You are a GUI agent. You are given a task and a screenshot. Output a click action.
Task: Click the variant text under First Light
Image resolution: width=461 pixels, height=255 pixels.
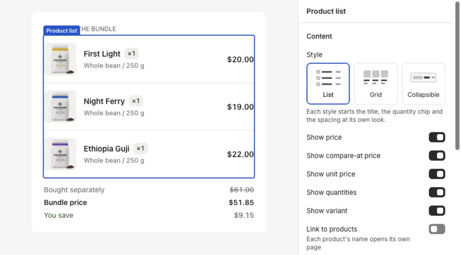click(114, 66)
